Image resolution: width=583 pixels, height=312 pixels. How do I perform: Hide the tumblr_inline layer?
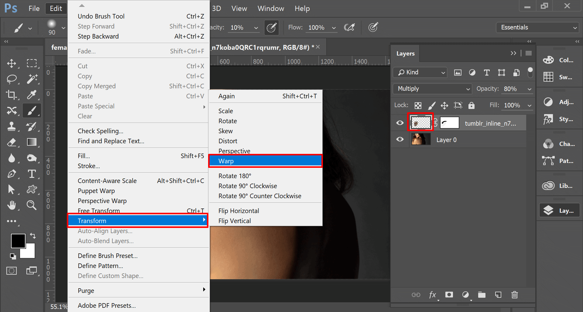point(400,123)
